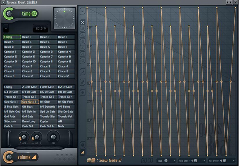Click the curve-shape icon in the sidebar

83,72
